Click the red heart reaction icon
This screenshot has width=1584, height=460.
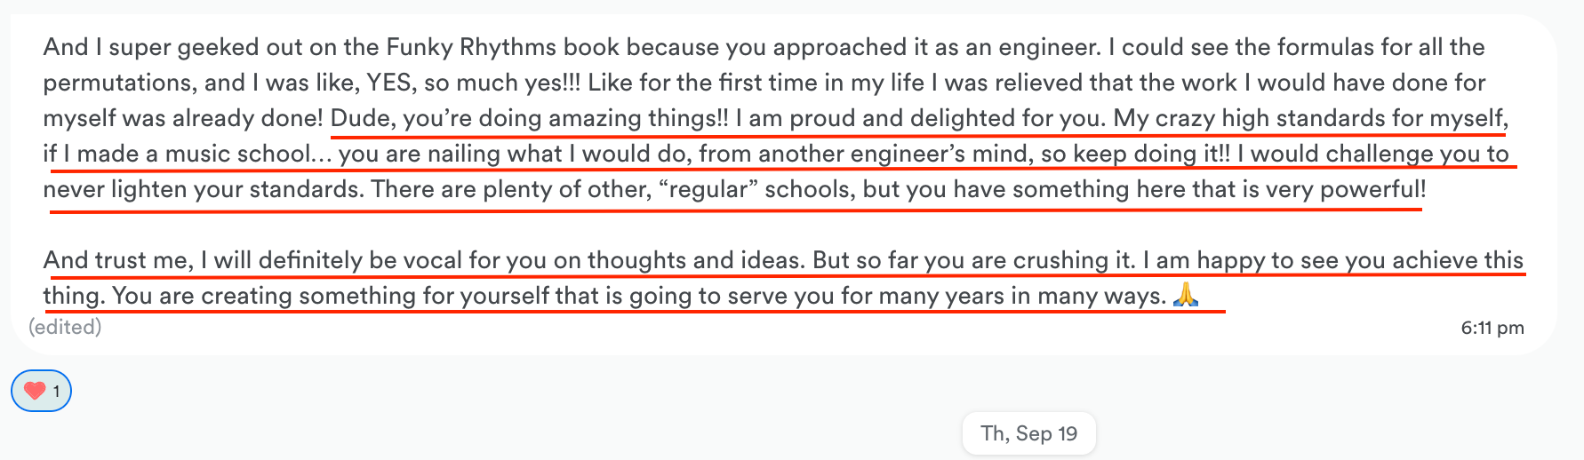[x=35, y=391]
